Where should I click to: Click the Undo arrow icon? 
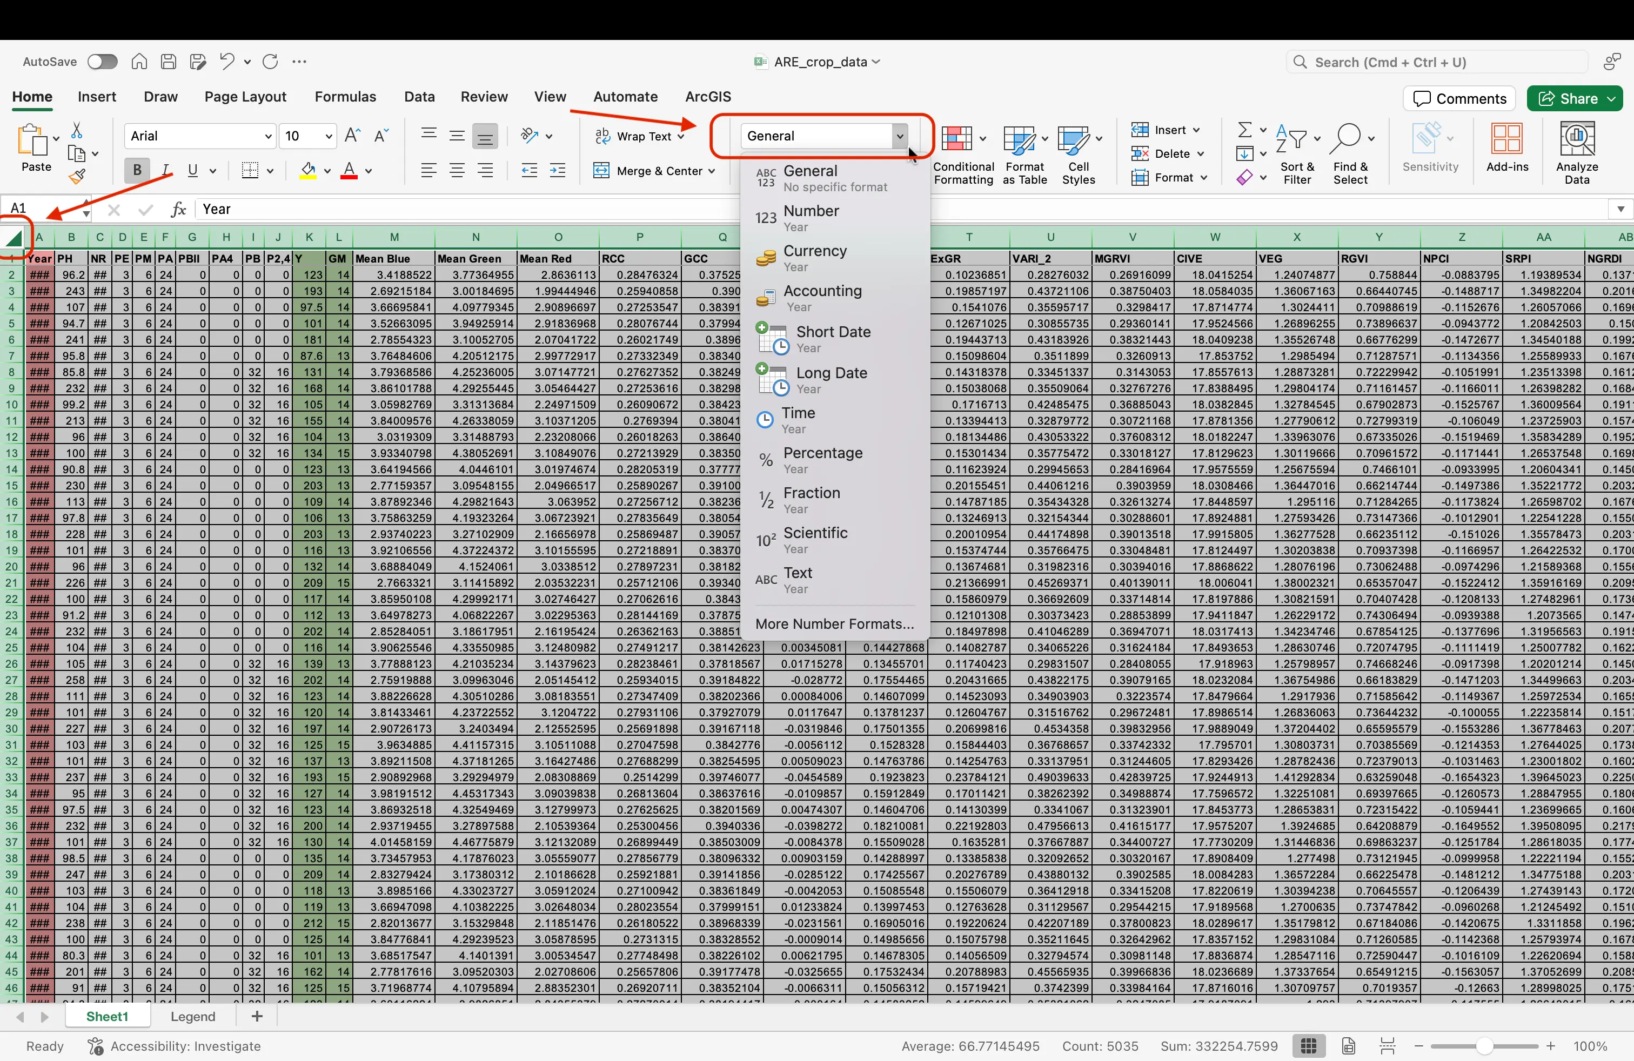click(226, 62)
